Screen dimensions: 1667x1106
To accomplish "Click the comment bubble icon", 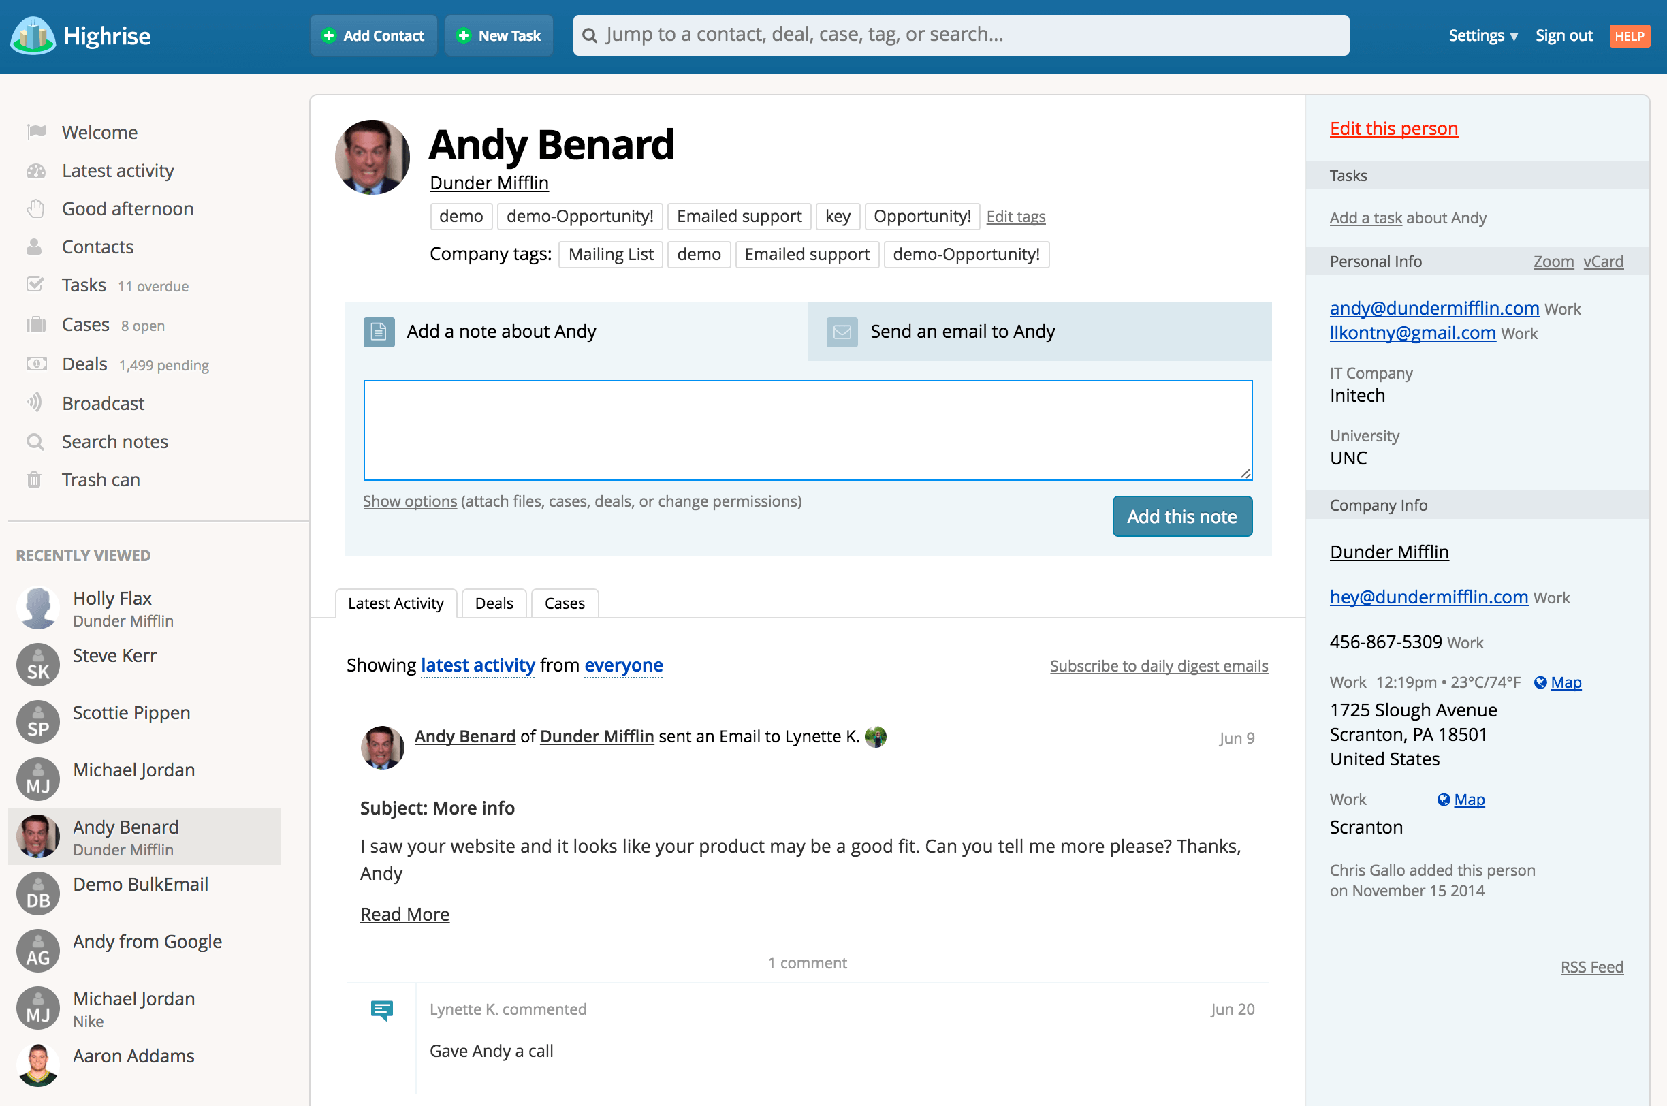I will 381,1010.
